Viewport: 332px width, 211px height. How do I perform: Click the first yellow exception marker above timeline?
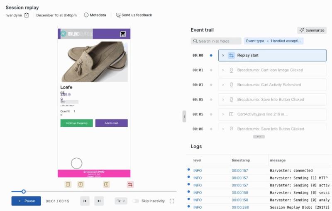click(68, 184)
